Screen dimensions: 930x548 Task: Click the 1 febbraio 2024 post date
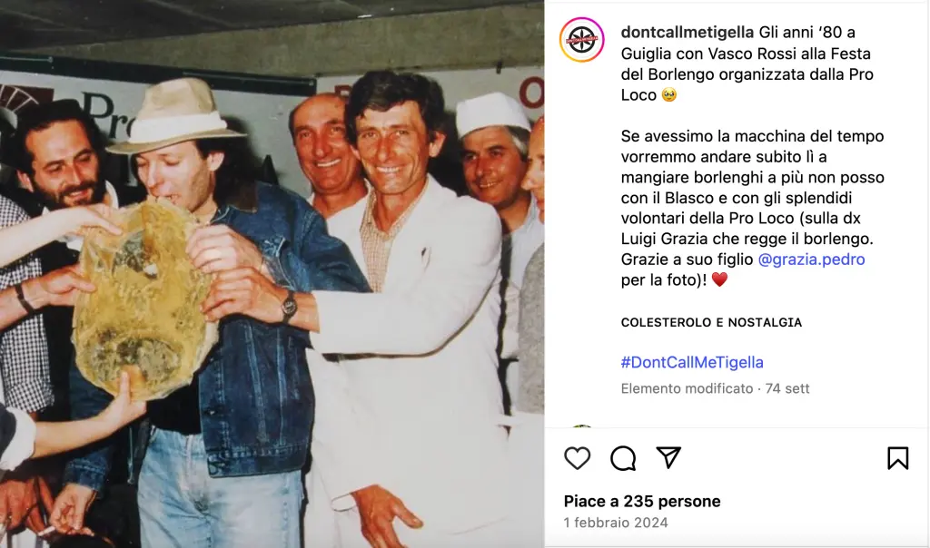(x=616, y=523)
